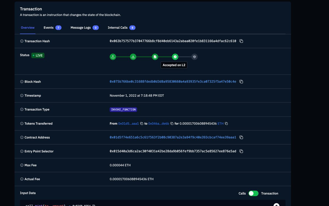Image resolution: width=329 pixels, height=206 pixels.
Task: Click the 8 count badge on Internal Calls
Action: 132,28
